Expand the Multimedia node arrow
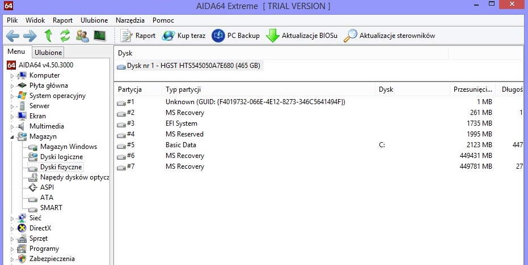This screenshot has height=265, width=528. tap(12, 127)
